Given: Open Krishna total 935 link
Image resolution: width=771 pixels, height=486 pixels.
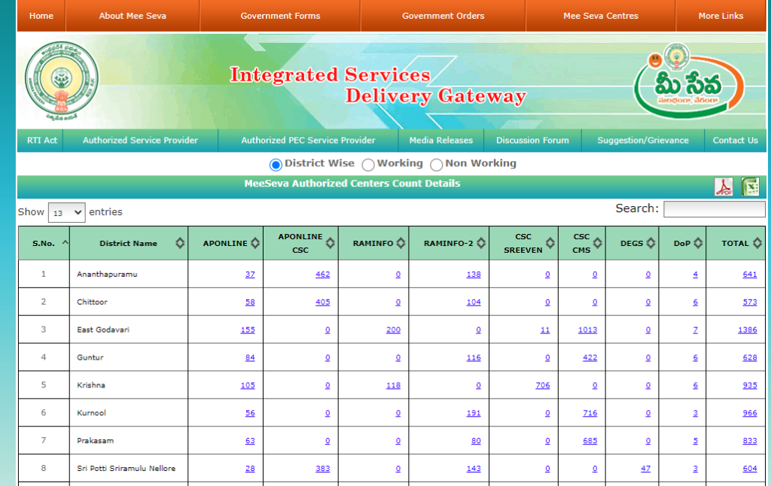Looking at the screenshot, I should pos(750,385).
